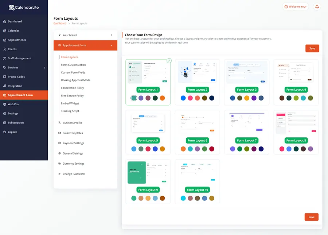Click the Business Profile person icon
Viewport: 328px width, 235px height.
click(59, 123)
